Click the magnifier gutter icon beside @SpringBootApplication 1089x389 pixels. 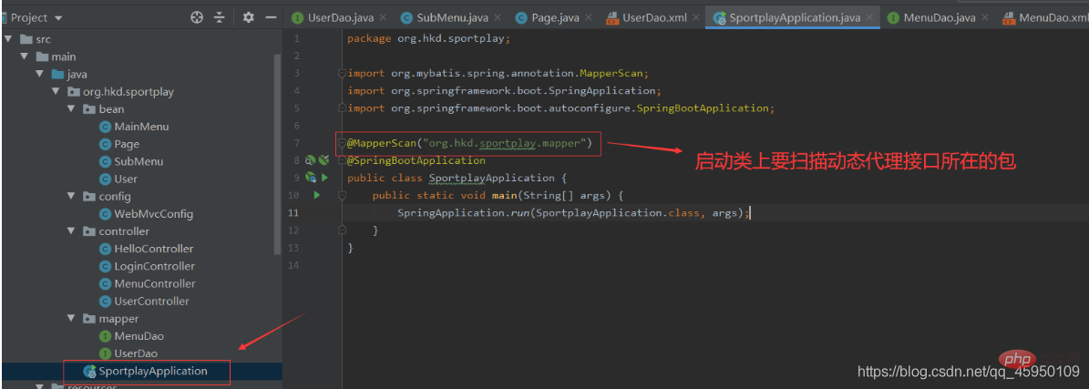[x=311, y=160]
